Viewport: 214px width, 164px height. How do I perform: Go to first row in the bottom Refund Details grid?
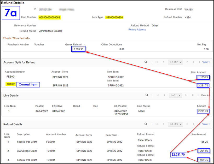[157, 124]
